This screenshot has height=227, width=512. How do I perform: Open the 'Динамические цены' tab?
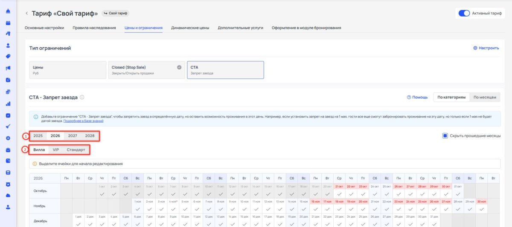click(x=190, y=28)
